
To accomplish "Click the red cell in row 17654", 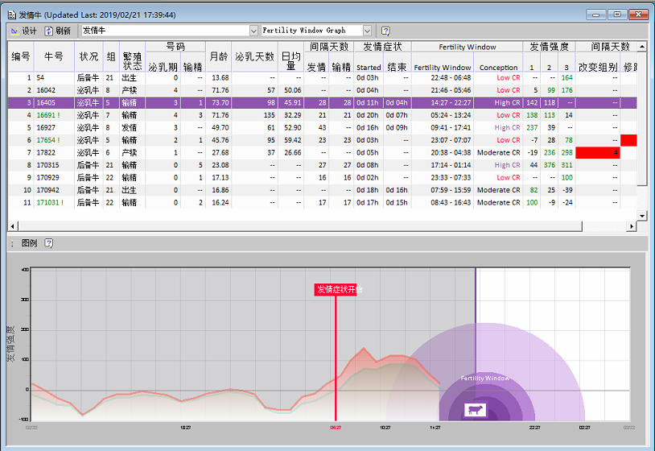I will 628,140.
